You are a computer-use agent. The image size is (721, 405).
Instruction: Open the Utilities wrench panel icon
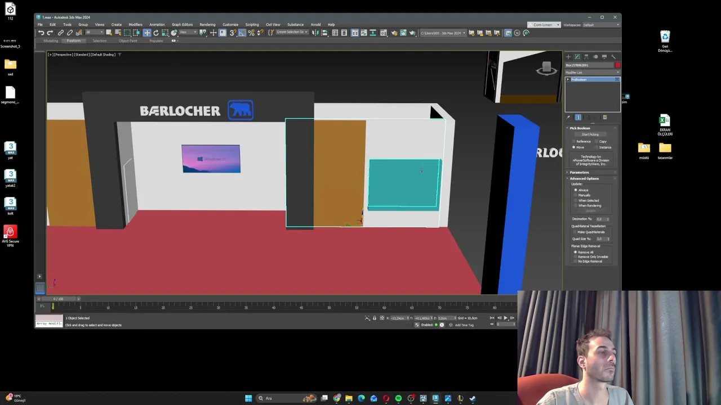pos(613,57)
